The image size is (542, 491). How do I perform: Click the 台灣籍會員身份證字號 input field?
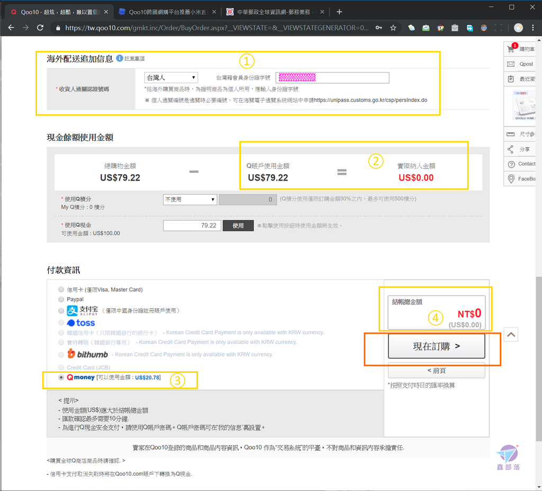332,77
